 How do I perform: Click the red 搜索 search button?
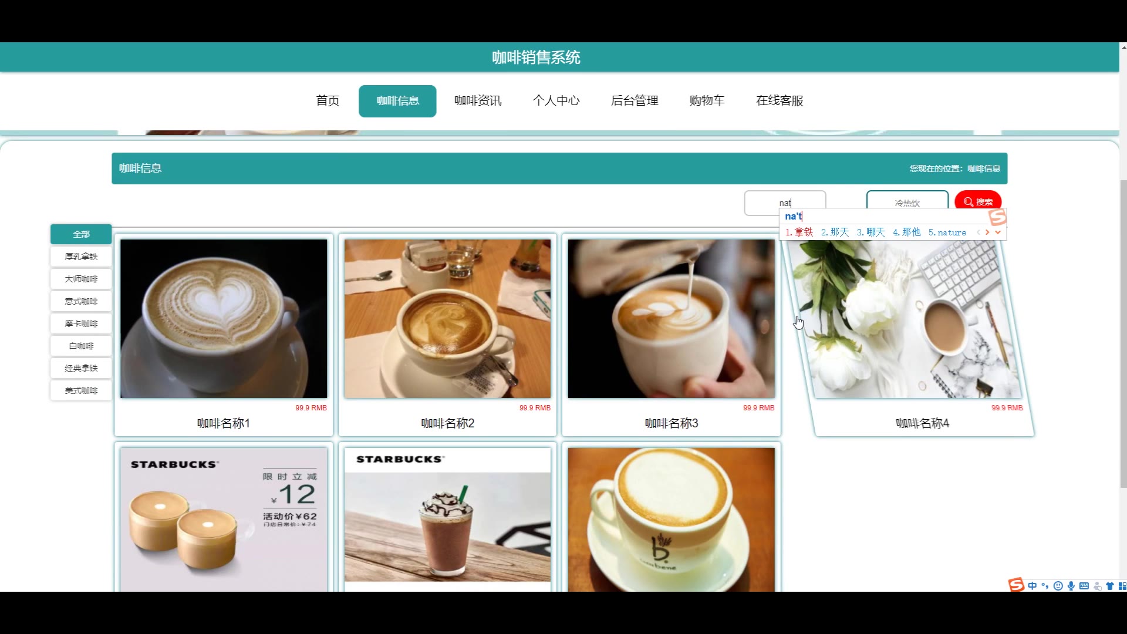click(x=977, y=201)
